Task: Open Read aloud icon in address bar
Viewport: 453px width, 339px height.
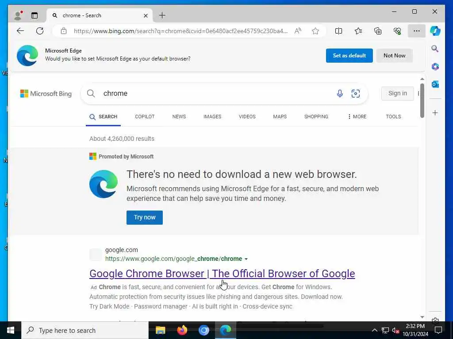Action: coord(298,31)
